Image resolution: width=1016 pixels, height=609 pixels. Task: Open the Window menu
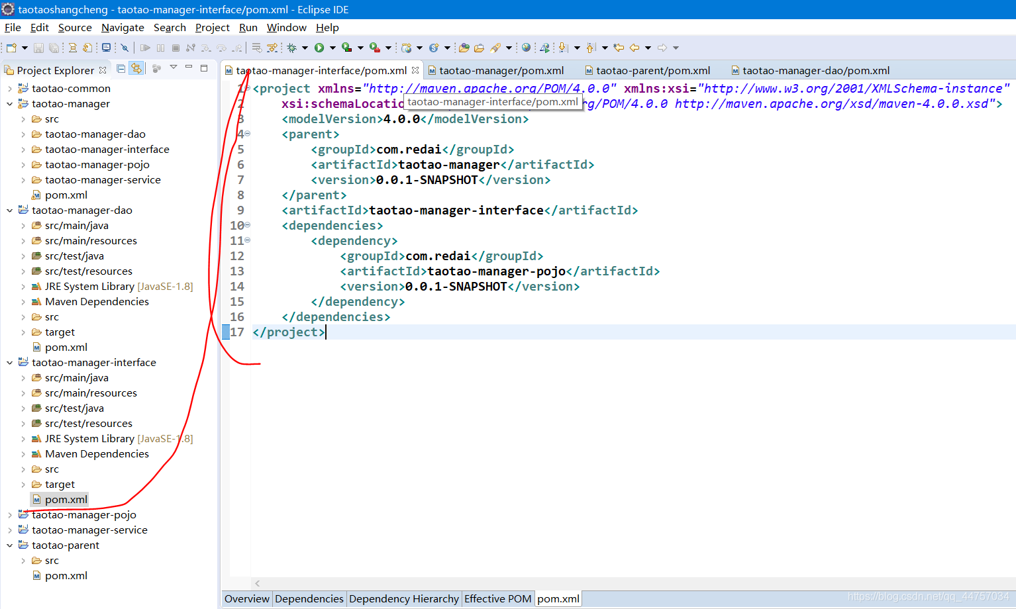pos(287,27)
